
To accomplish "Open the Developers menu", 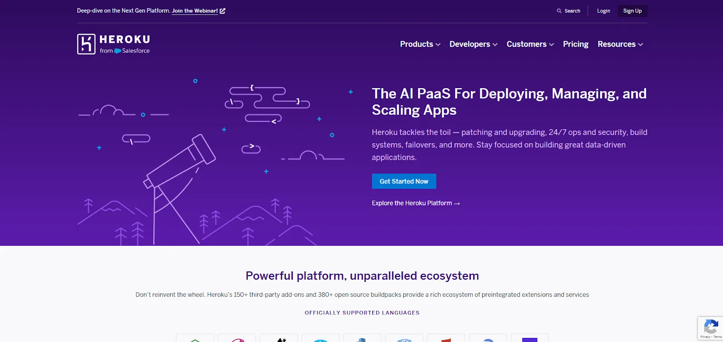I will (474, 44).
